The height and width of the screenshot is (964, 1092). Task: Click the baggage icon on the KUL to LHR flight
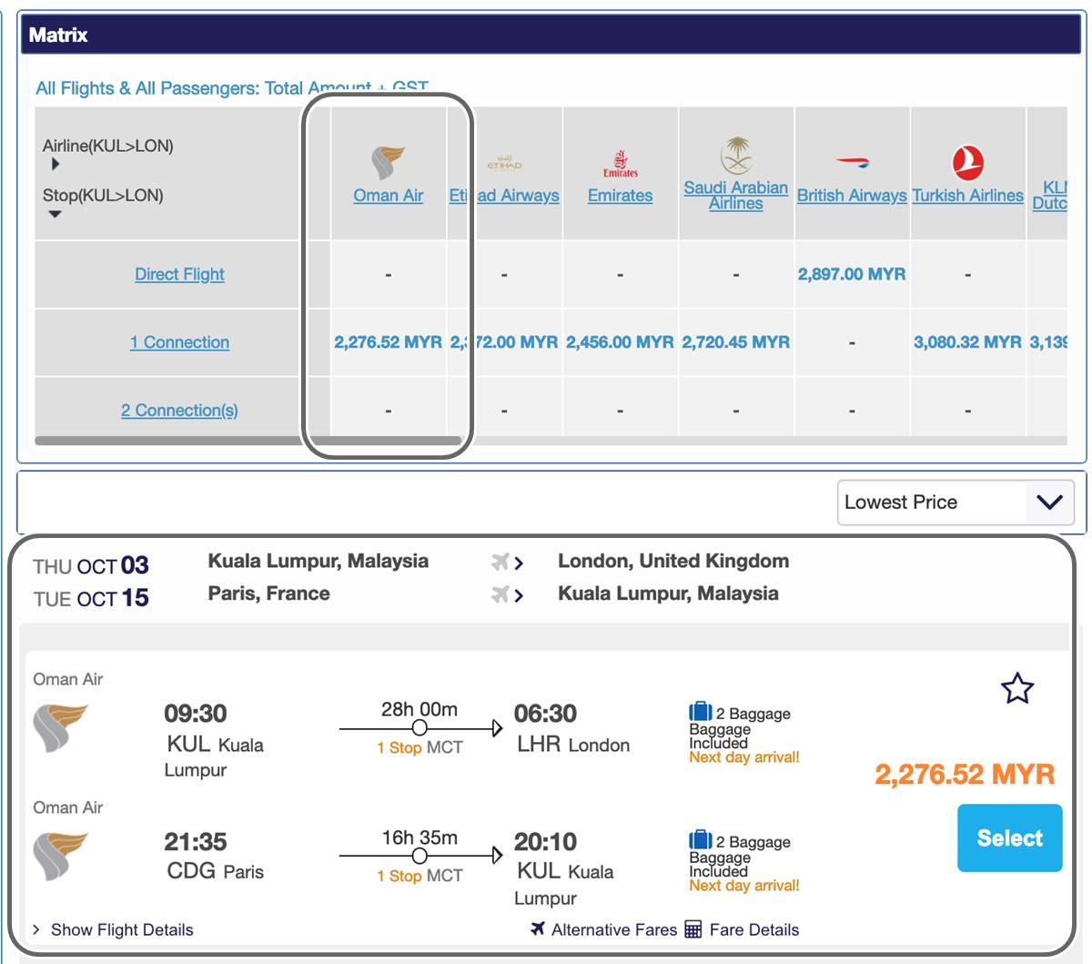[x=701, y=712]
